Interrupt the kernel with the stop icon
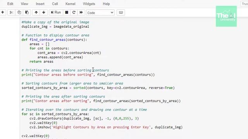248x139 pixels. (67, 12)
